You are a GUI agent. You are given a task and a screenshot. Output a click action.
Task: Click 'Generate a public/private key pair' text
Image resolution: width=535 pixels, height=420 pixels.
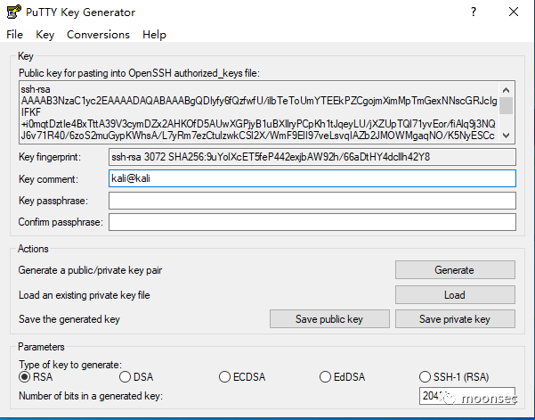(x=90, y=270)
